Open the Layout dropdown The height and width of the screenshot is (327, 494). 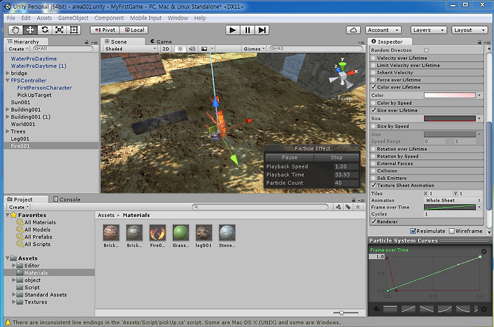click(469, 30)
